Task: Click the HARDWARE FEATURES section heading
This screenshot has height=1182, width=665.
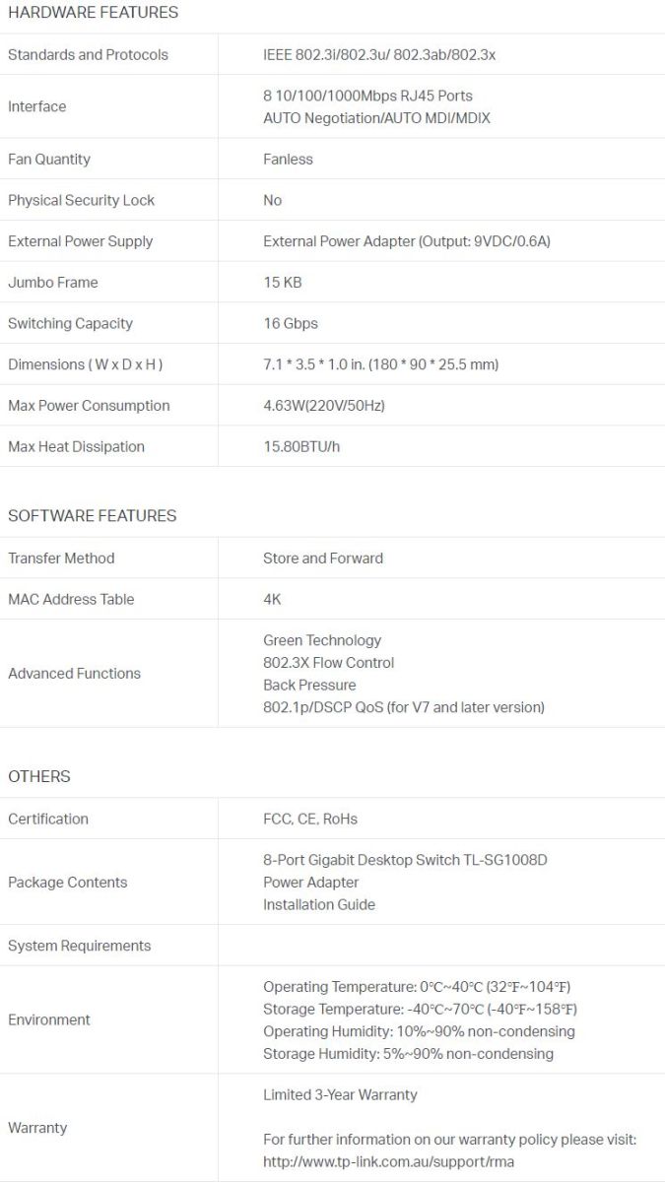Action: pos(94,13)
